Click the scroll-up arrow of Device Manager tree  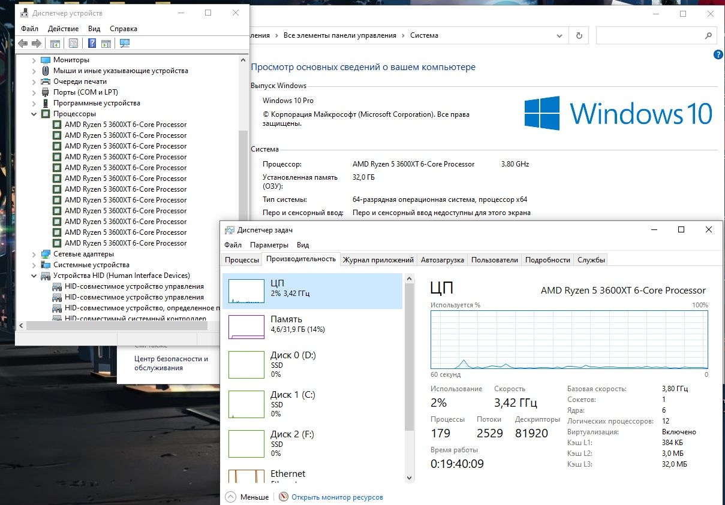(243, 60)
